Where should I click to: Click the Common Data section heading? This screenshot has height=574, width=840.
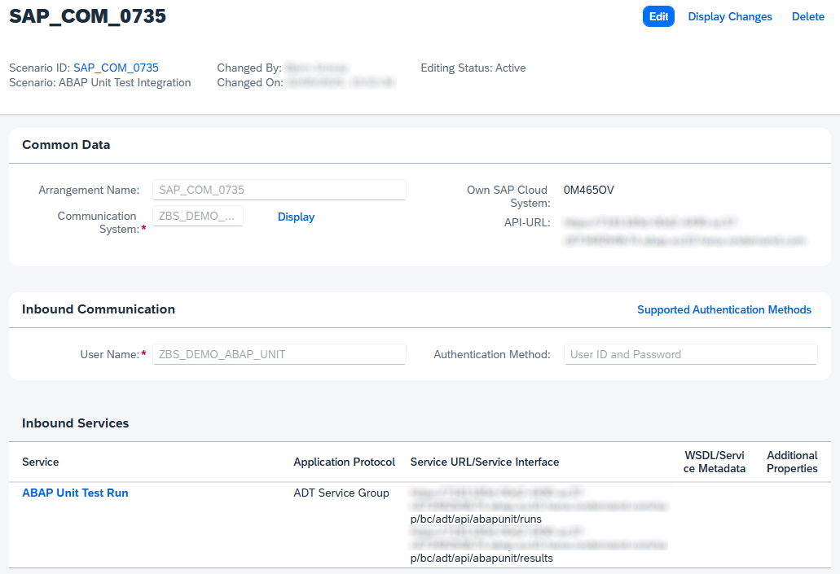click(x=66, y=145)
